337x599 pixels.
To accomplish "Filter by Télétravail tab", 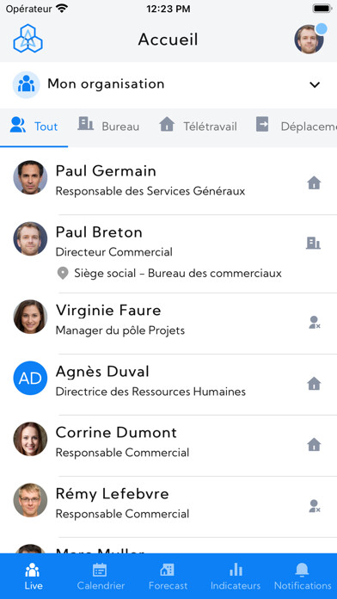I will tap(198, 126).
